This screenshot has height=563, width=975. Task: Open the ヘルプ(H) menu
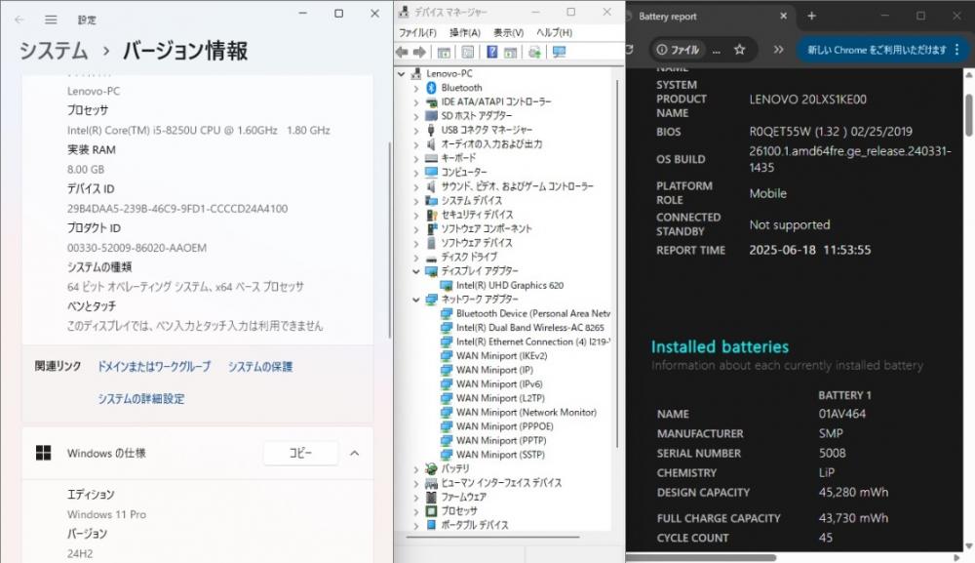[x=554, y=32]
